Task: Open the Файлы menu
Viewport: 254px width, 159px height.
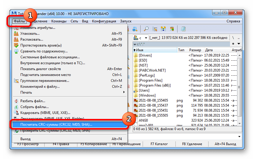Action: [19, 21]
